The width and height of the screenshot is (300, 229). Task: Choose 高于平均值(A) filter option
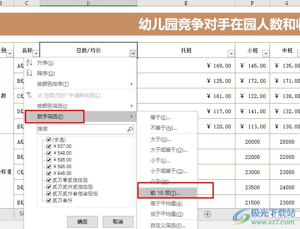pyautogui.click(x=166, y=203)
